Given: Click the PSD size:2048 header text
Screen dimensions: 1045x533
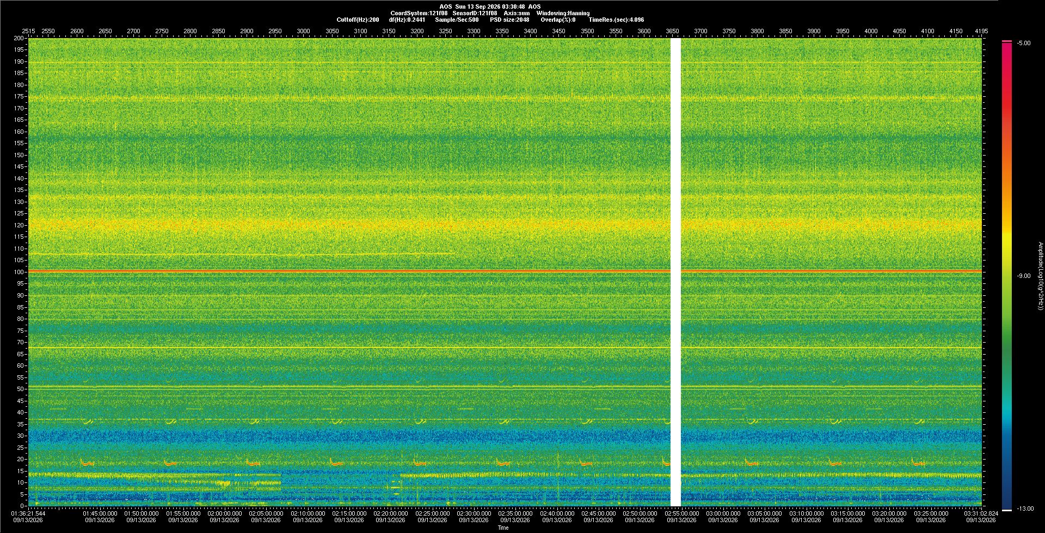Looking at the screenshot, I should click(x=509, y=20).
